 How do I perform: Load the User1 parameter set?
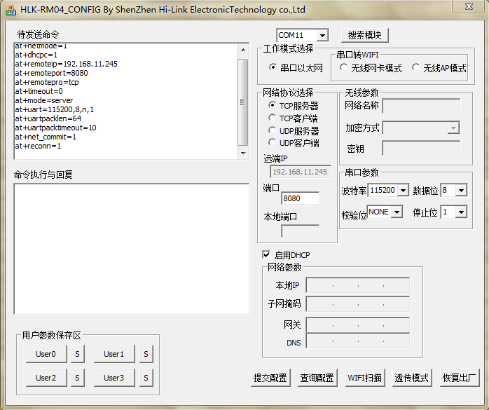114,354
